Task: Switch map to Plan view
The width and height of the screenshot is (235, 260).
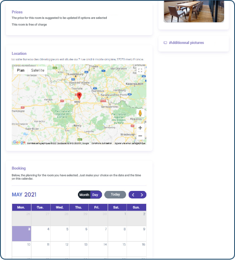Action: pyautogui.click(x=21, y=70)
